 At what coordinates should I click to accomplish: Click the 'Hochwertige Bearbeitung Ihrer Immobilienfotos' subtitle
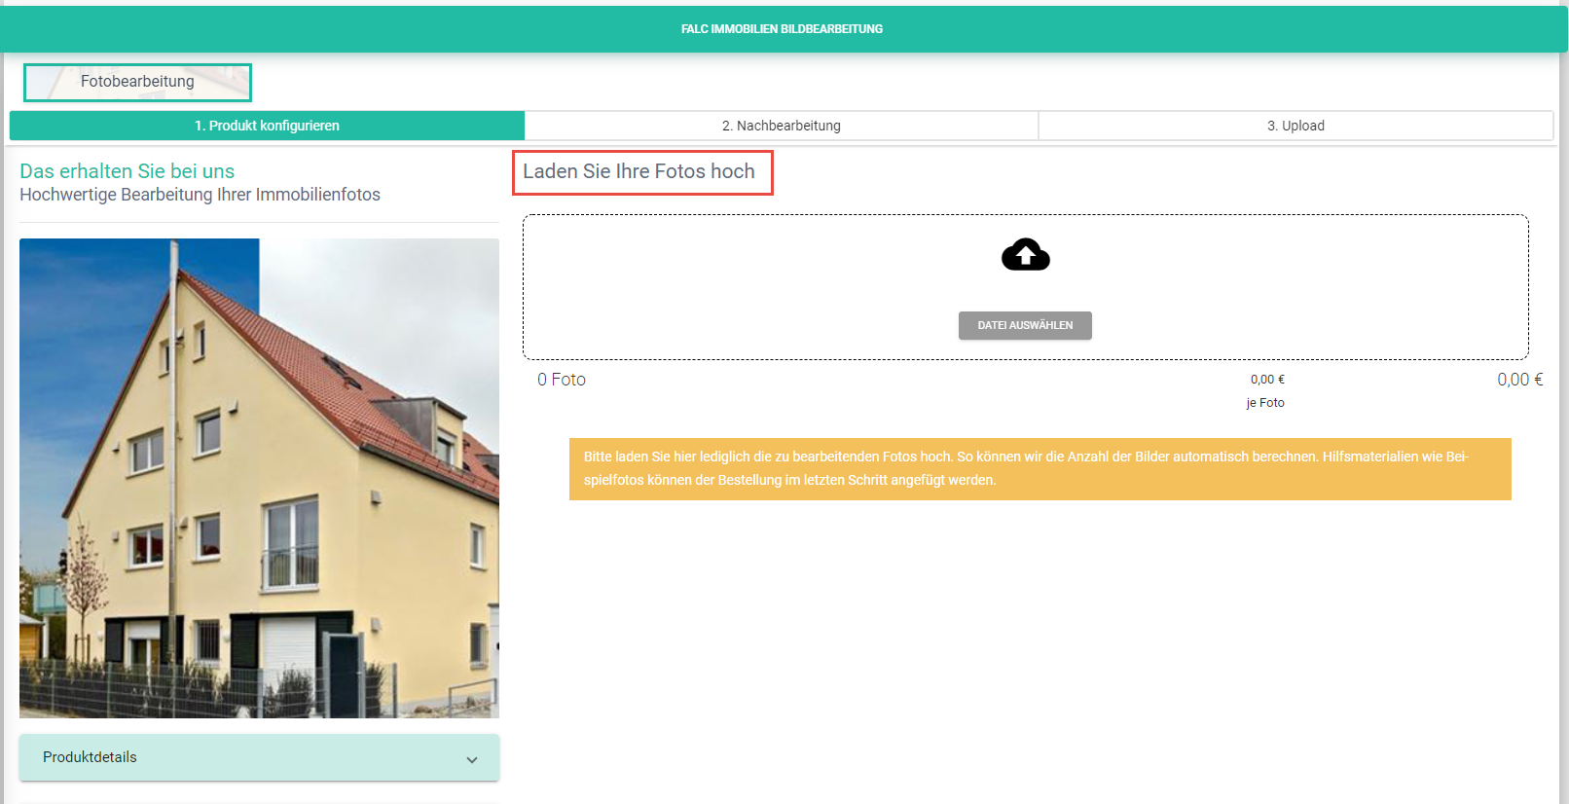[200, 195]
